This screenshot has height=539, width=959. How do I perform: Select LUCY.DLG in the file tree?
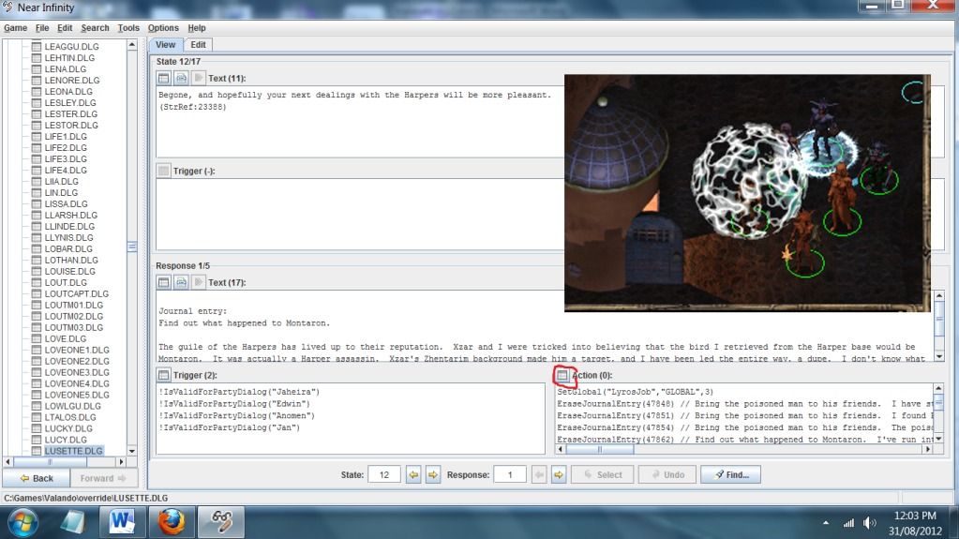(65, 440)
